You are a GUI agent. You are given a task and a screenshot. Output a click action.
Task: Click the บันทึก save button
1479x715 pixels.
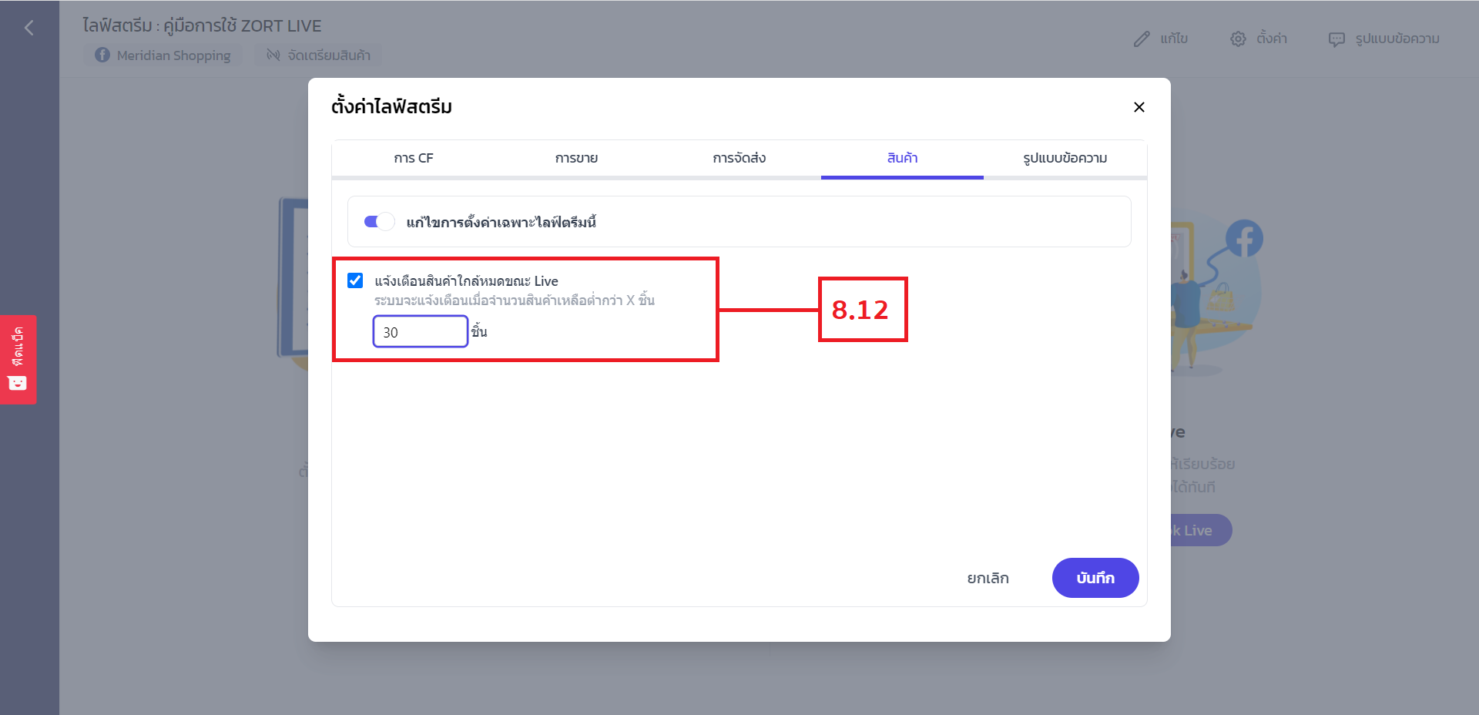point(1095,578)
